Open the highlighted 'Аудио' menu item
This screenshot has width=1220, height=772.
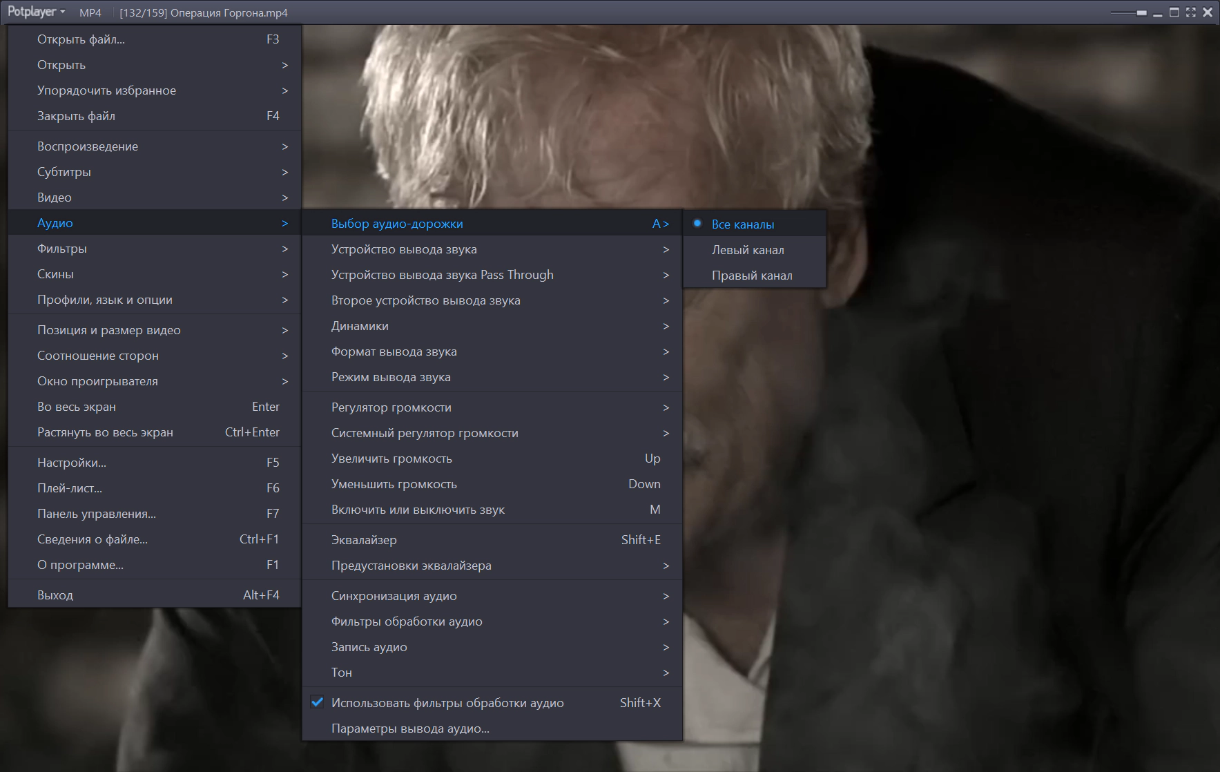(155, 223)
